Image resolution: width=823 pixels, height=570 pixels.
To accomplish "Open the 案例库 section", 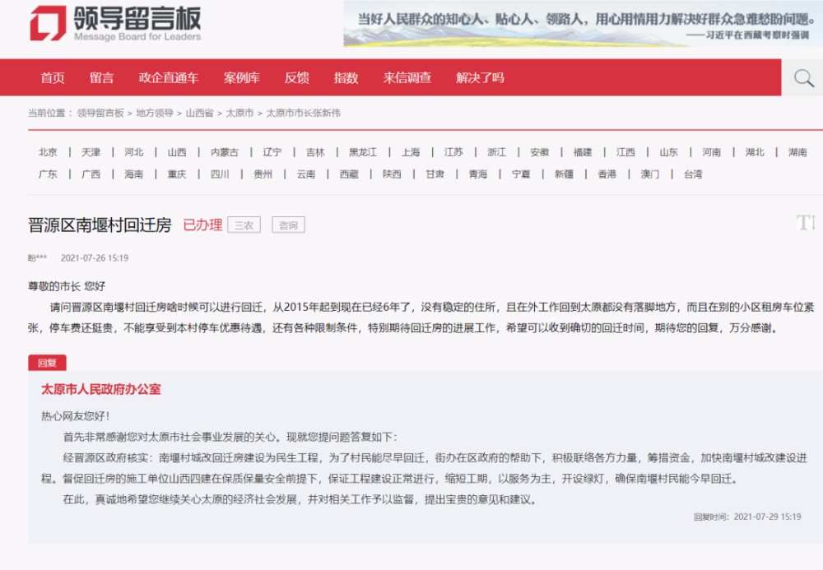I will 241,77.
